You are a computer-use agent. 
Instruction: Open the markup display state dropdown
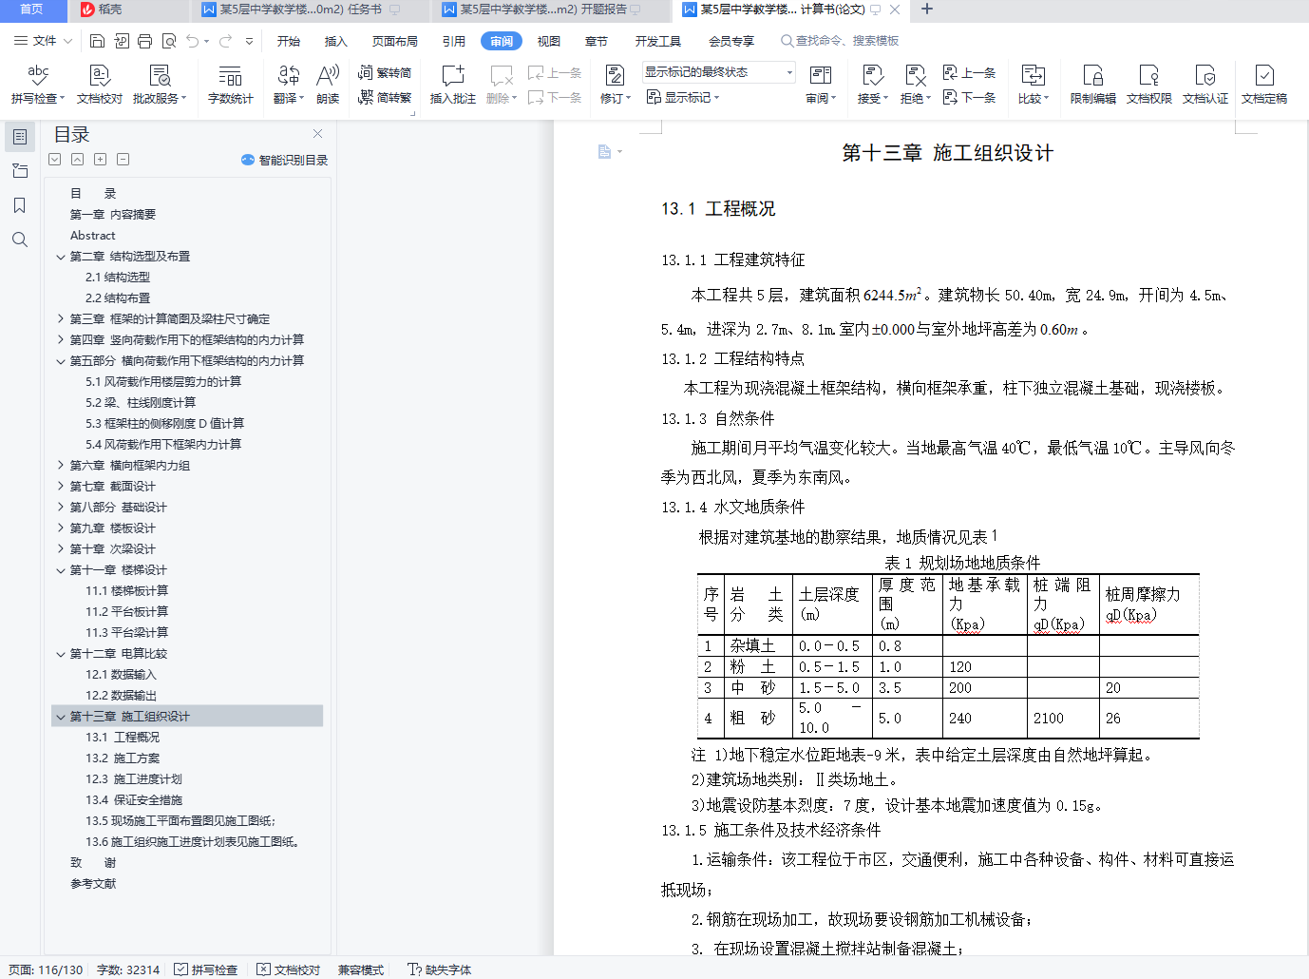[x=719, y=72]
